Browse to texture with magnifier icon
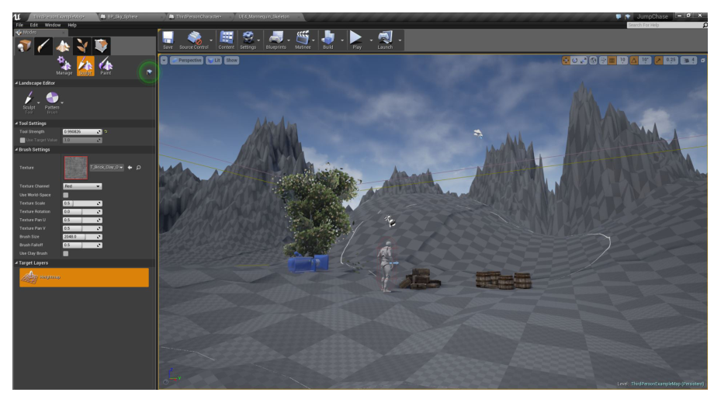This screenshot has width=721, height=403. [138, 168]
